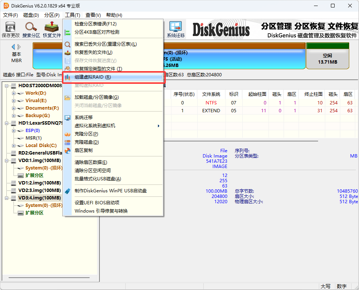Choose 清除扇区数据(E) menu entry
Viewport: 359px width, 290px height.
113,162
